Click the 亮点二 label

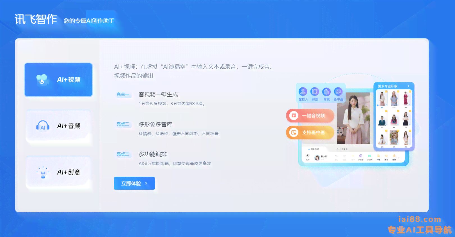[x=123, y=124]
